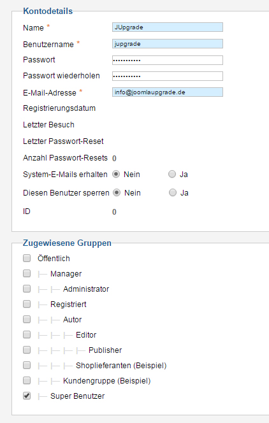This screenshot has height=423, width=269.
Task: Check the Öffentlich group checkbox
Action: [27, 258]
